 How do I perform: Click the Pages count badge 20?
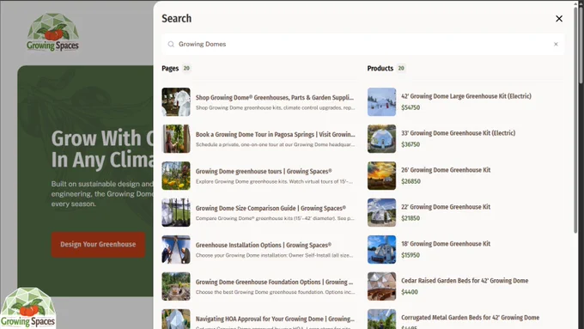(x=186, y=68)
